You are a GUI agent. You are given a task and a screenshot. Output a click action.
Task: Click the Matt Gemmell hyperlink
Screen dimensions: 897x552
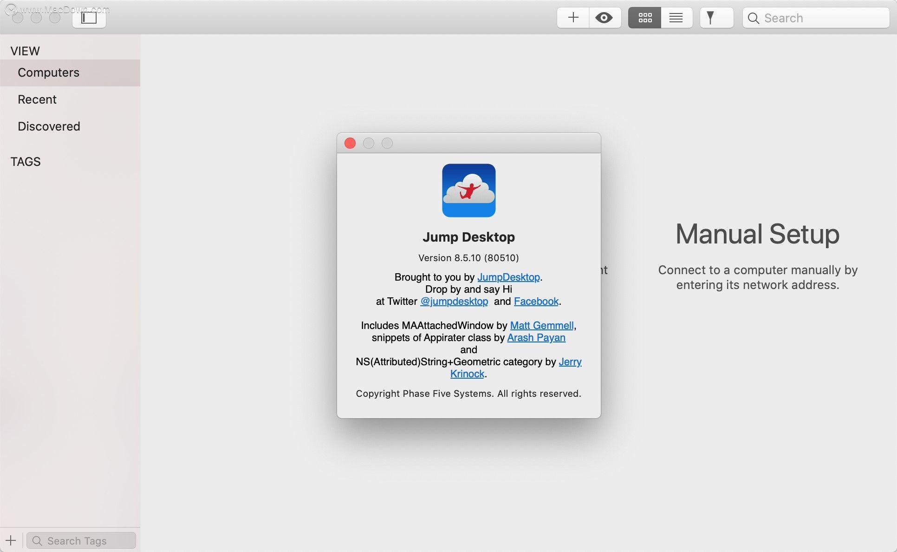pyautogui.click(x=541, y=325)
